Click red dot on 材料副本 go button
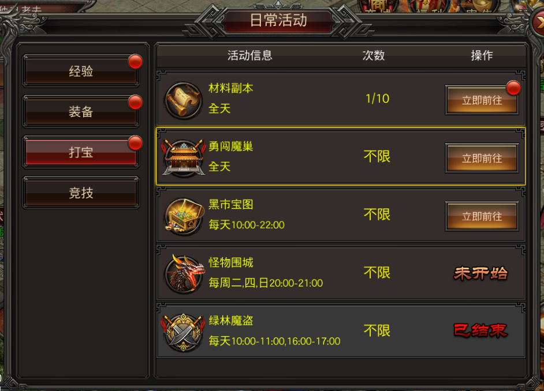Screen dimensions: 544x391 [x=513, y=88]
